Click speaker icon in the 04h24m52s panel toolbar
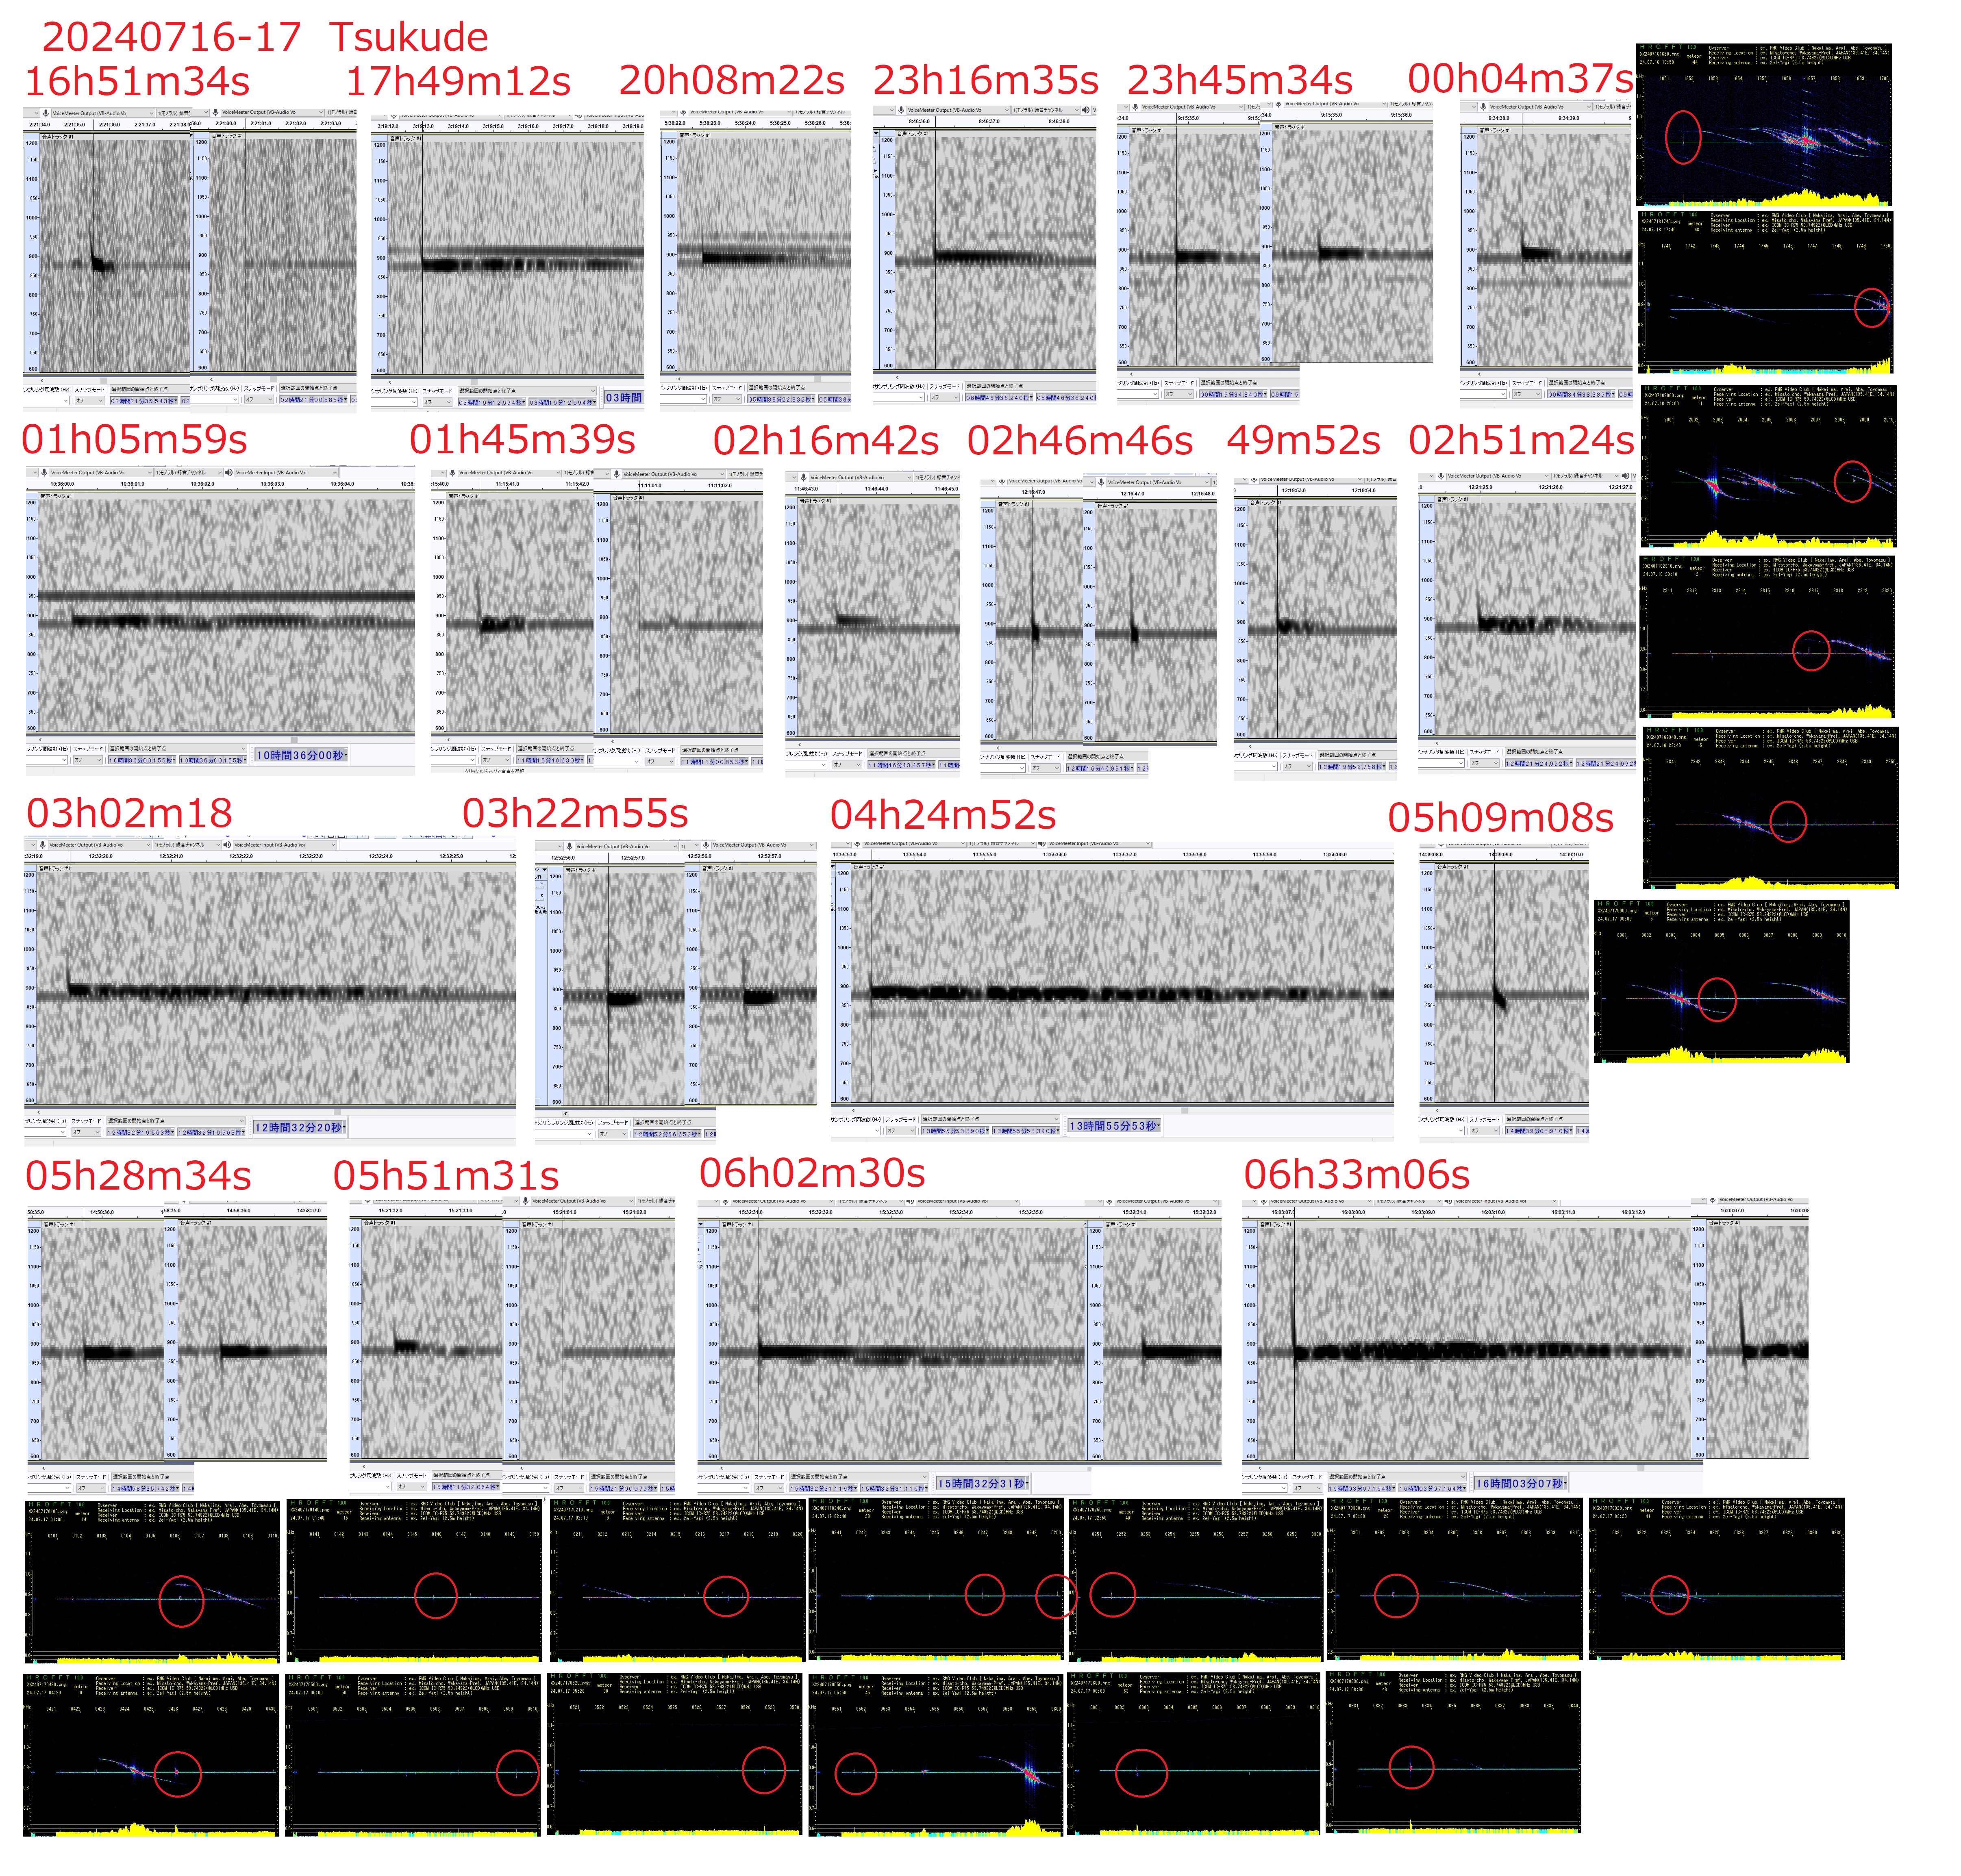The image size is (1961, 1876). [x=1041, y=844]
